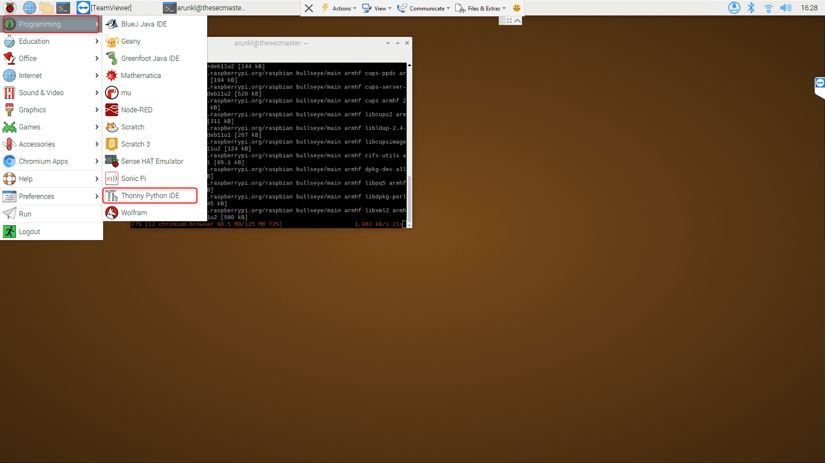
Task: Open the Communicate dropdown in TeamViewer toolbar
Action: 423,8
